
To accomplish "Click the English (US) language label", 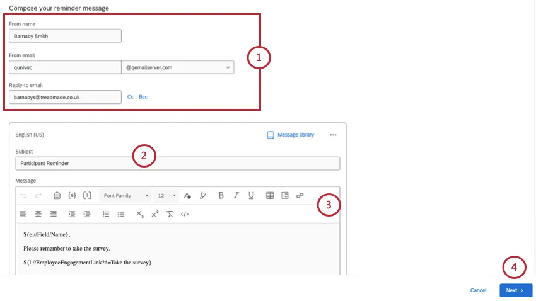I will point(30,135).
